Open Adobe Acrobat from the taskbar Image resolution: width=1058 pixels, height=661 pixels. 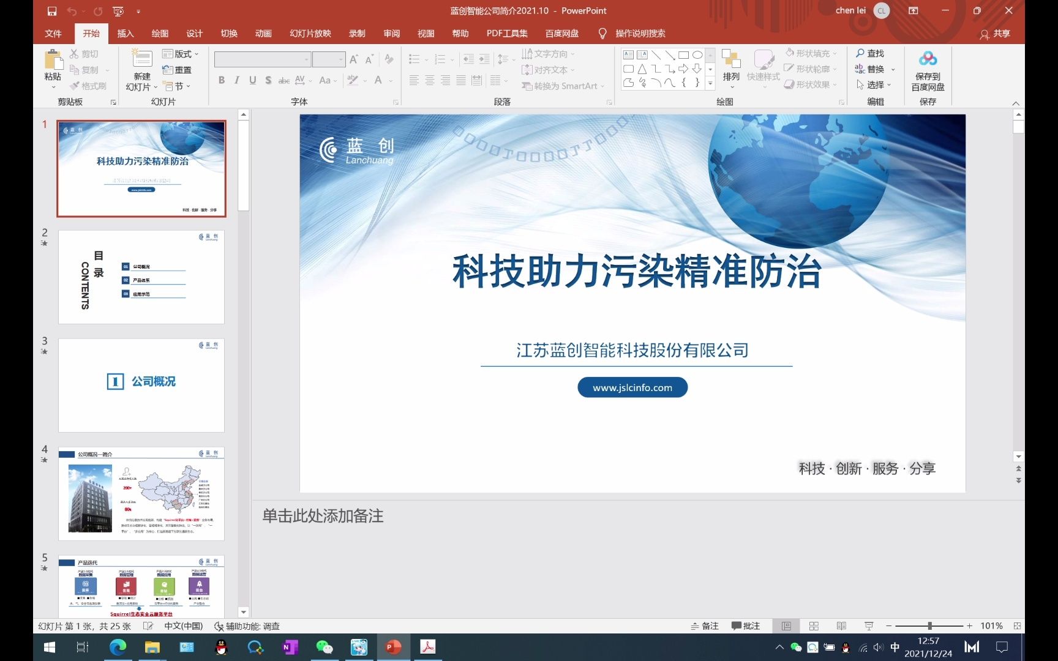click(427, 647)
